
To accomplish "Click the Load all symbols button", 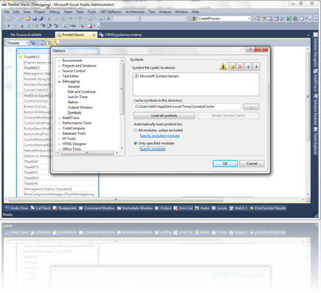I will (164, 116).
